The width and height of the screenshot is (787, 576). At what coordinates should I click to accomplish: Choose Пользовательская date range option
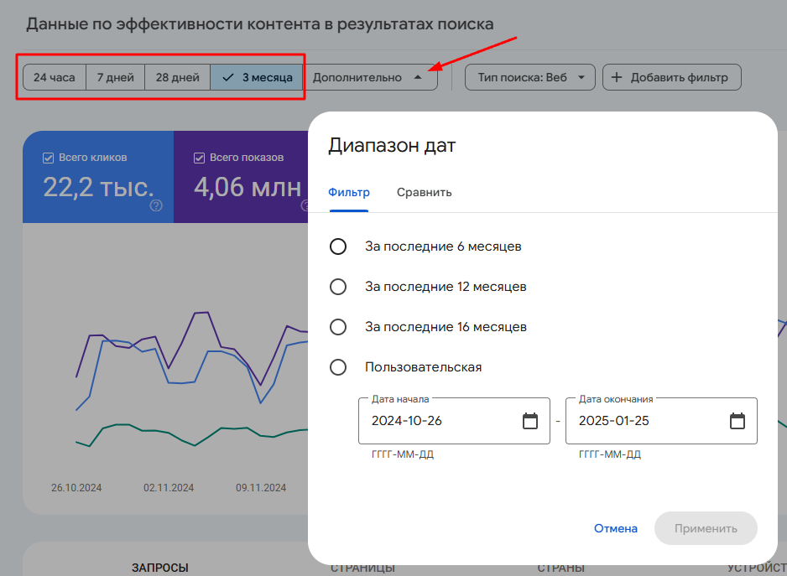coord(338,367)
